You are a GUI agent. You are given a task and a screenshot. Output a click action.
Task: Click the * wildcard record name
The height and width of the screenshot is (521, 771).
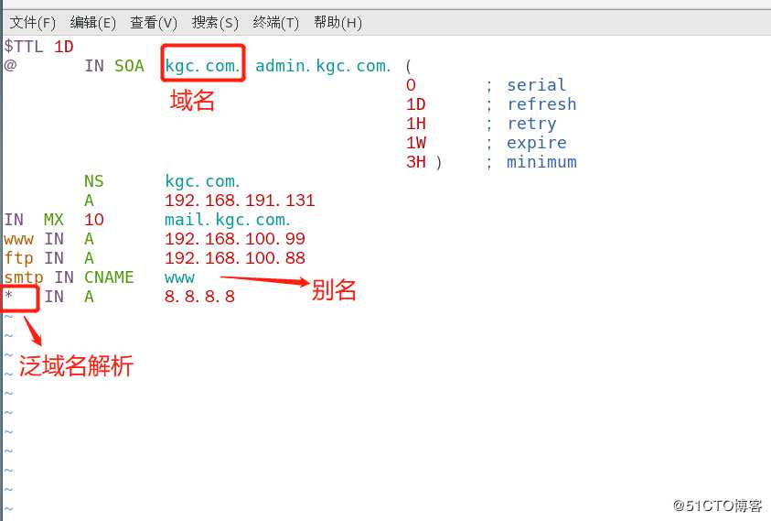pos(9,296)
